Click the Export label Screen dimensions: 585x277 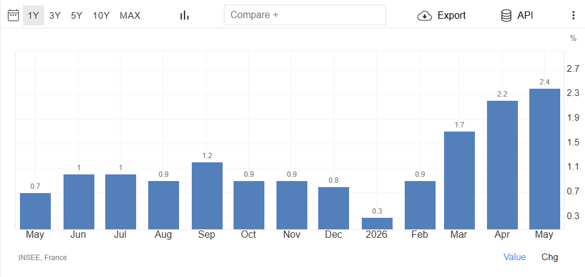coord(452,15)
